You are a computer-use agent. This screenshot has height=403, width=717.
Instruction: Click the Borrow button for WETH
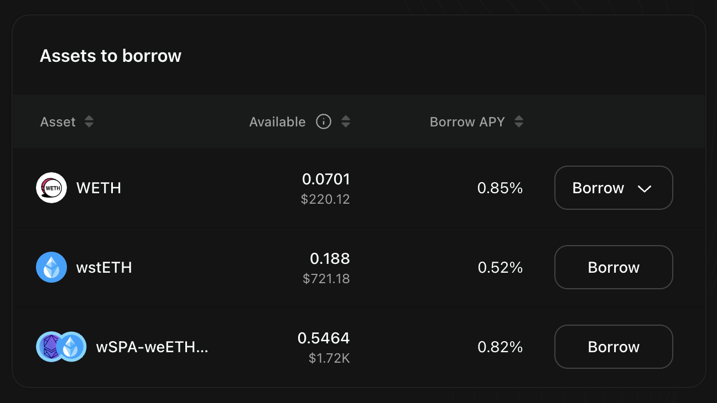598,188
